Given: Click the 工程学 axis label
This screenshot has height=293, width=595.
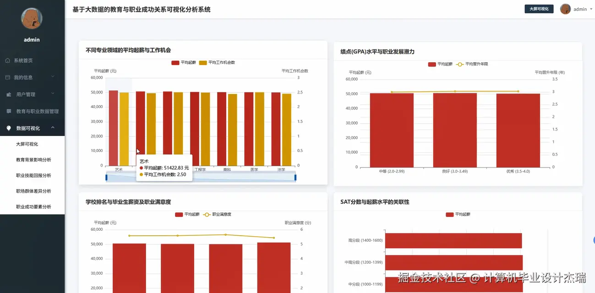Looking at the screenshot, I should (200, 169).
